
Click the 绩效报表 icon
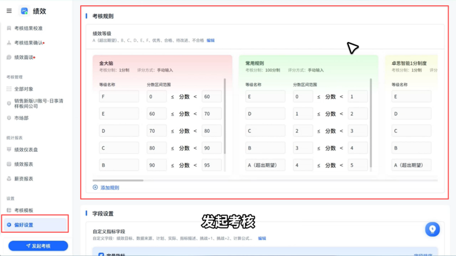(9, 164)
